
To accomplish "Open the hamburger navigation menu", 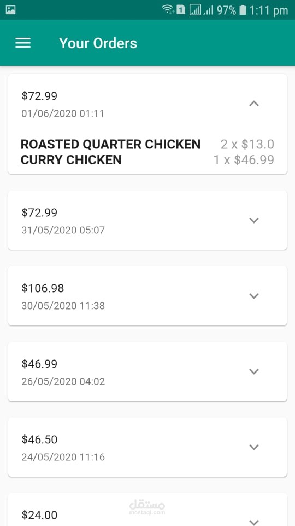I will pos(23,43).
